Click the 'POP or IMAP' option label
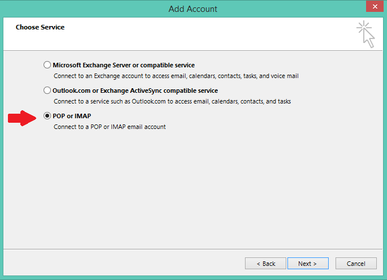Screen dimensions: 387x280 72,116
